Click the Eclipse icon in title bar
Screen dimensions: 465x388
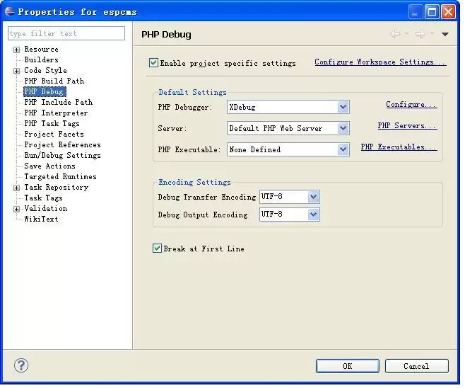click(10, 11)
